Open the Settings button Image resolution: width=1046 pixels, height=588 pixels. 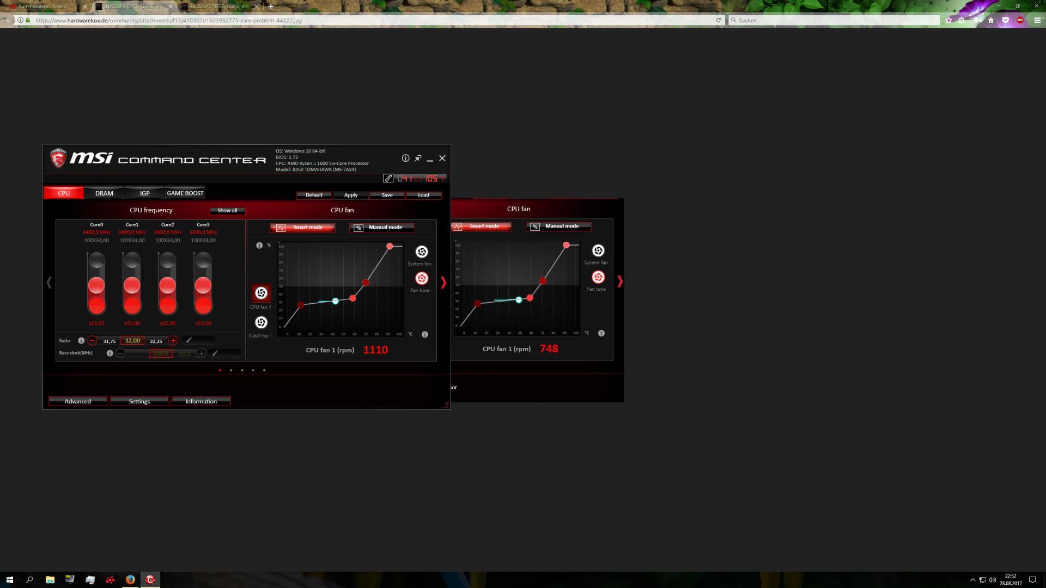coord(139,401)
